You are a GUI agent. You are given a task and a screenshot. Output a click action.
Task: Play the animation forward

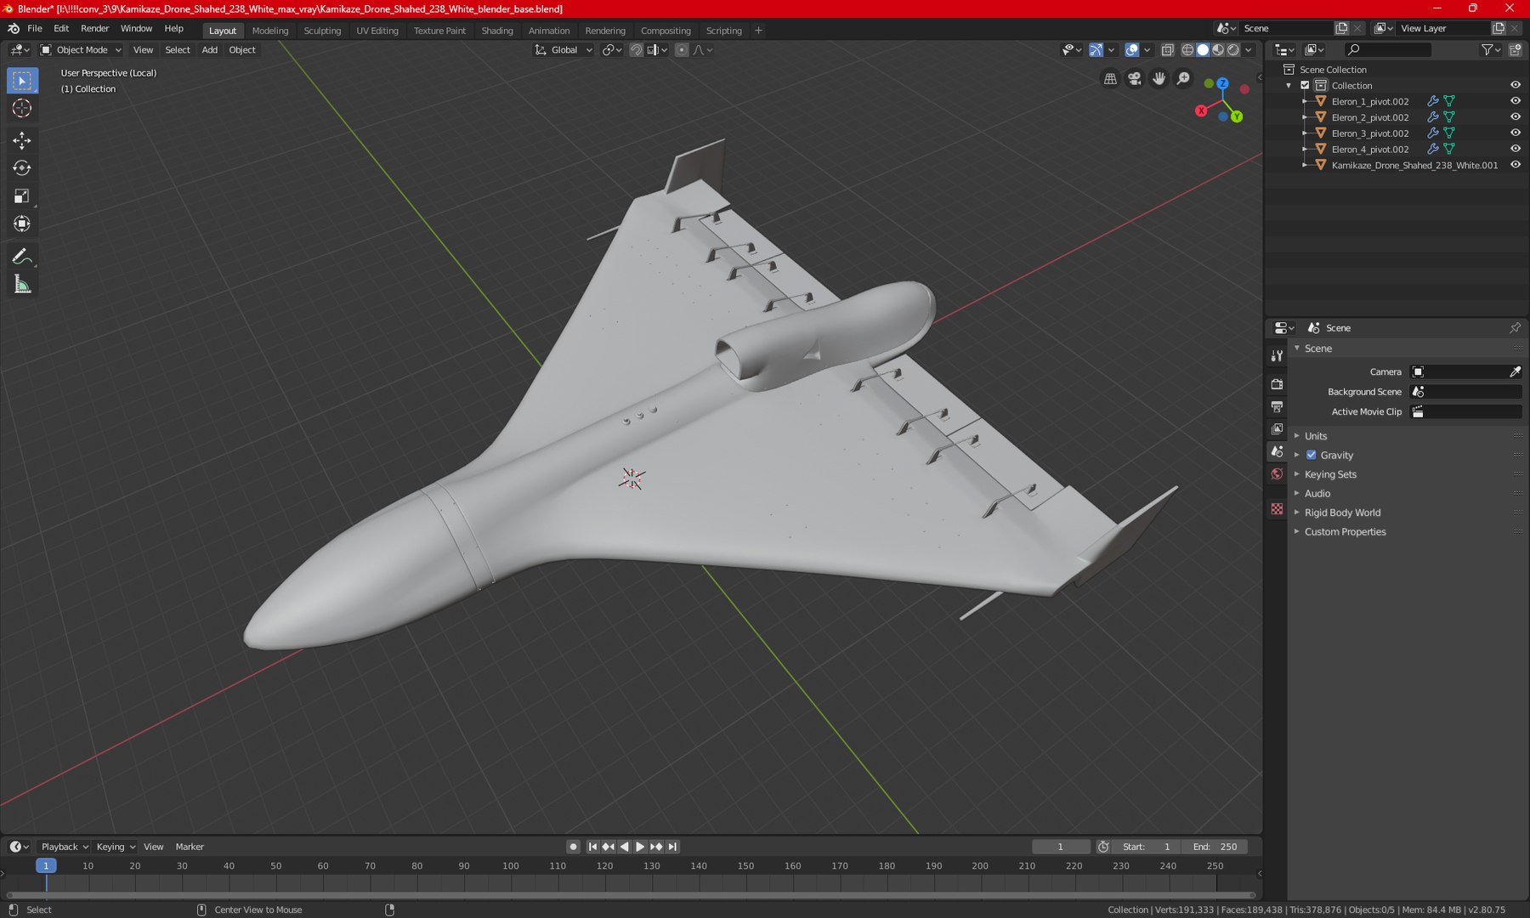click(640, 847)
